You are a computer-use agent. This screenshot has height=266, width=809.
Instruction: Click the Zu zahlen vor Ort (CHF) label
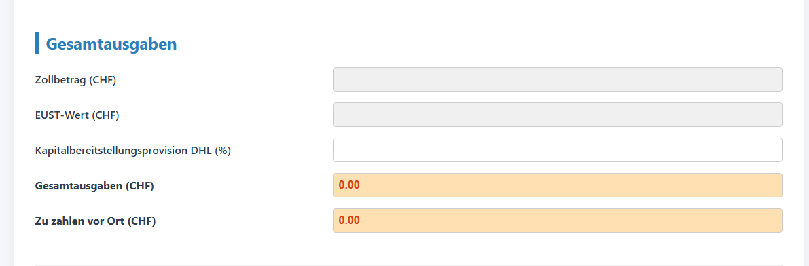point(96,221)
